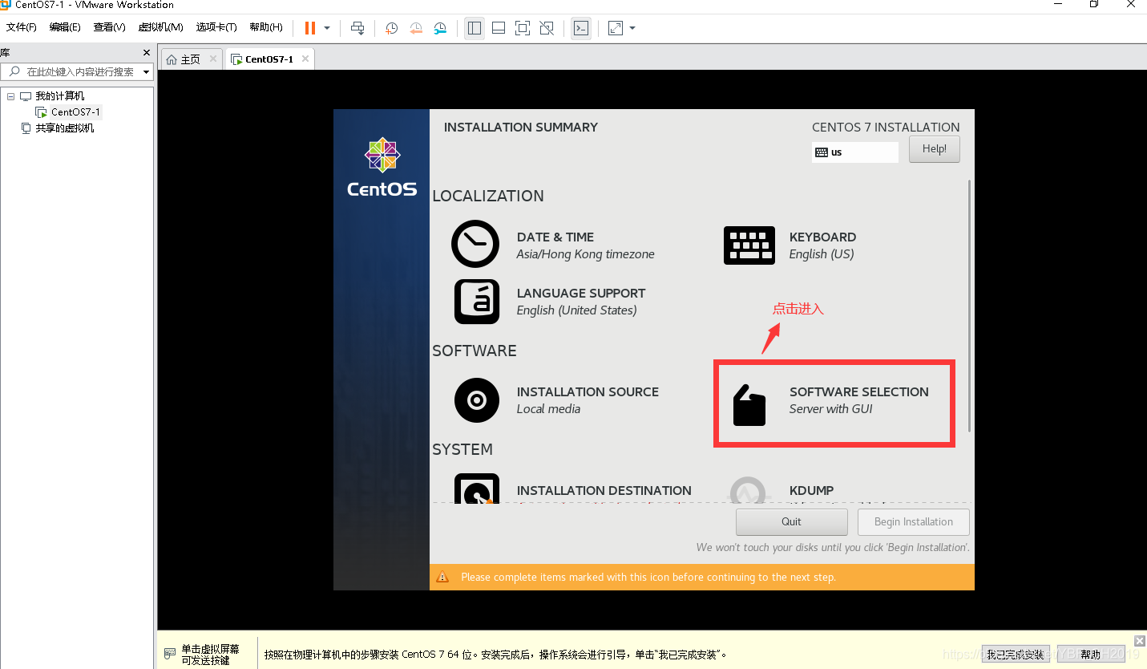Open the library search dropdown arrow

(147, 72)
